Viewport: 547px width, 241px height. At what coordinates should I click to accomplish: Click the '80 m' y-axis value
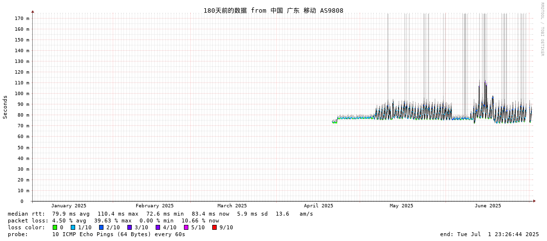tap(24, 115)
